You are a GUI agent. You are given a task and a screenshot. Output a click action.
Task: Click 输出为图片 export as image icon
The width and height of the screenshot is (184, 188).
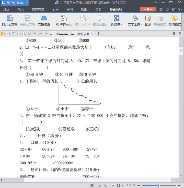(x=100, y=20)
